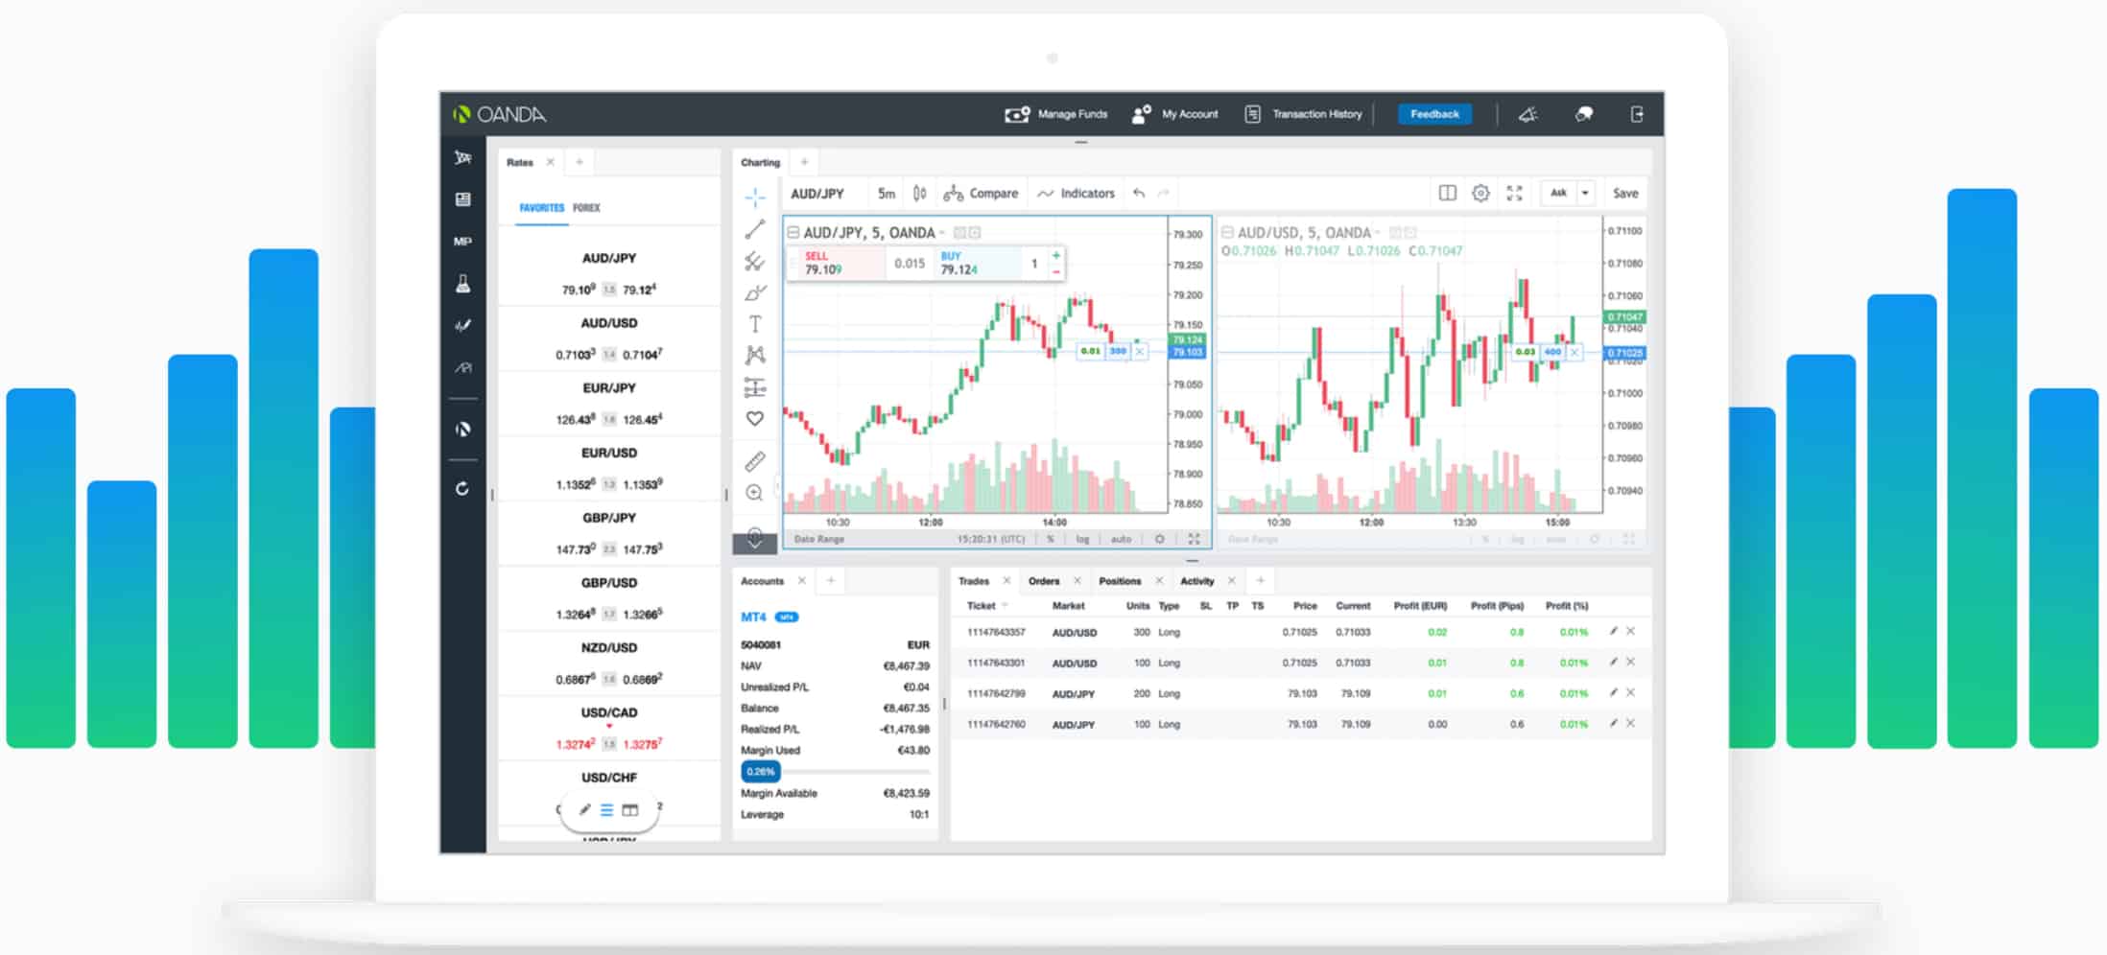The width and height of the screenshot is (2107, 955).
Task: Open Manage Funds
Action: pos(1055,114)
